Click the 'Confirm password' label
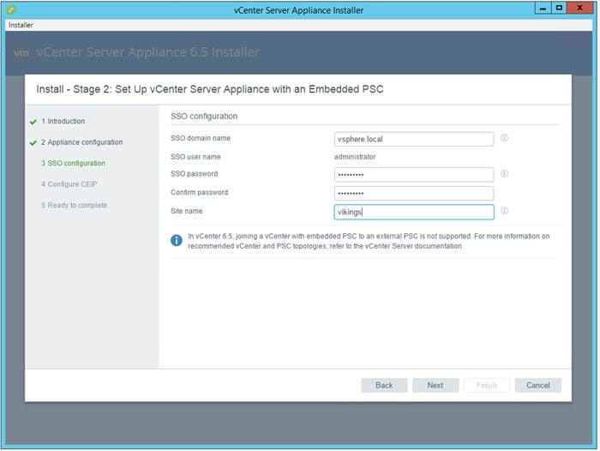 (200, 192)
